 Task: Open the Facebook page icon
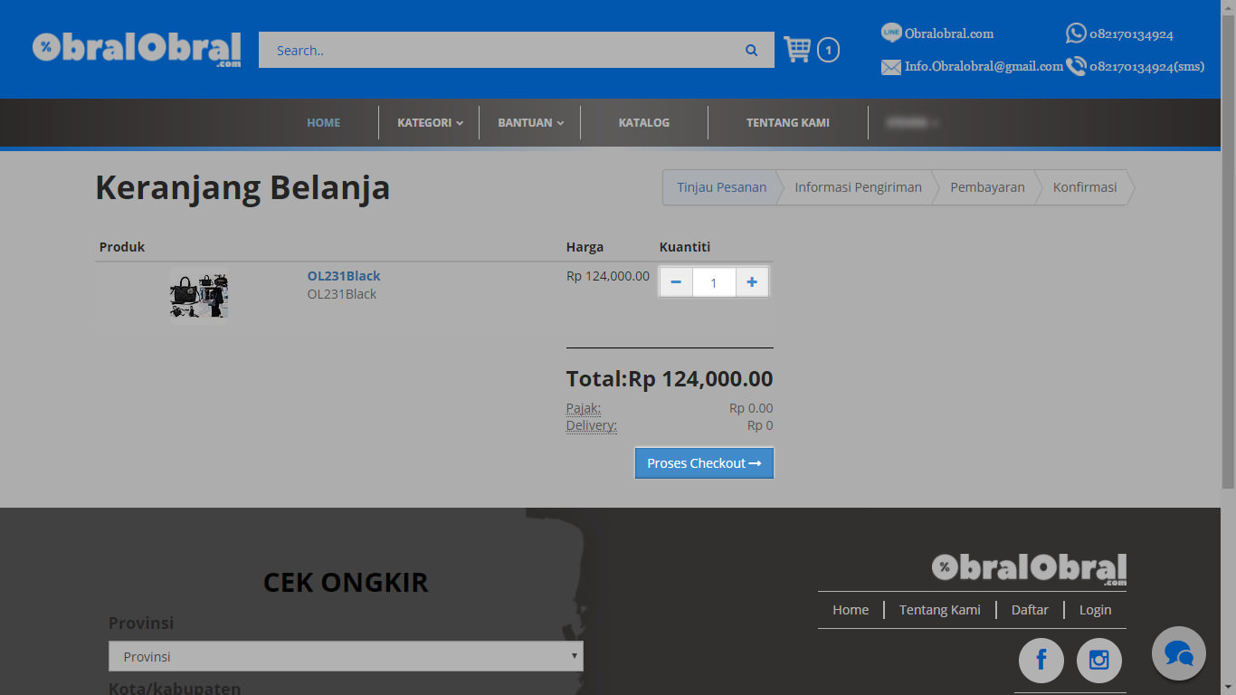coord(1041,660)
